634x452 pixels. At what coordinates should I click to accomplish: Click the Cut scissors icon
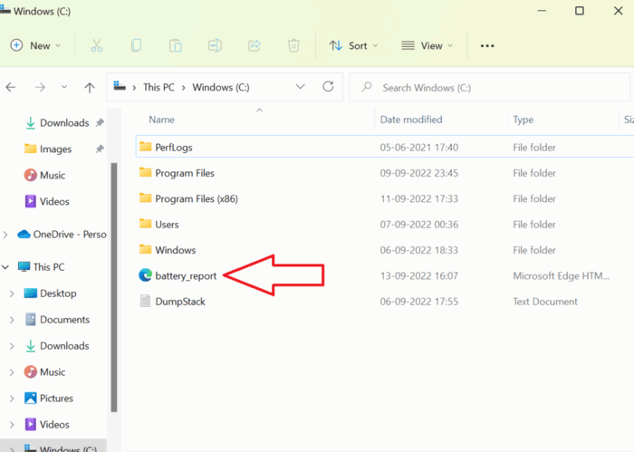click(97, 45)
